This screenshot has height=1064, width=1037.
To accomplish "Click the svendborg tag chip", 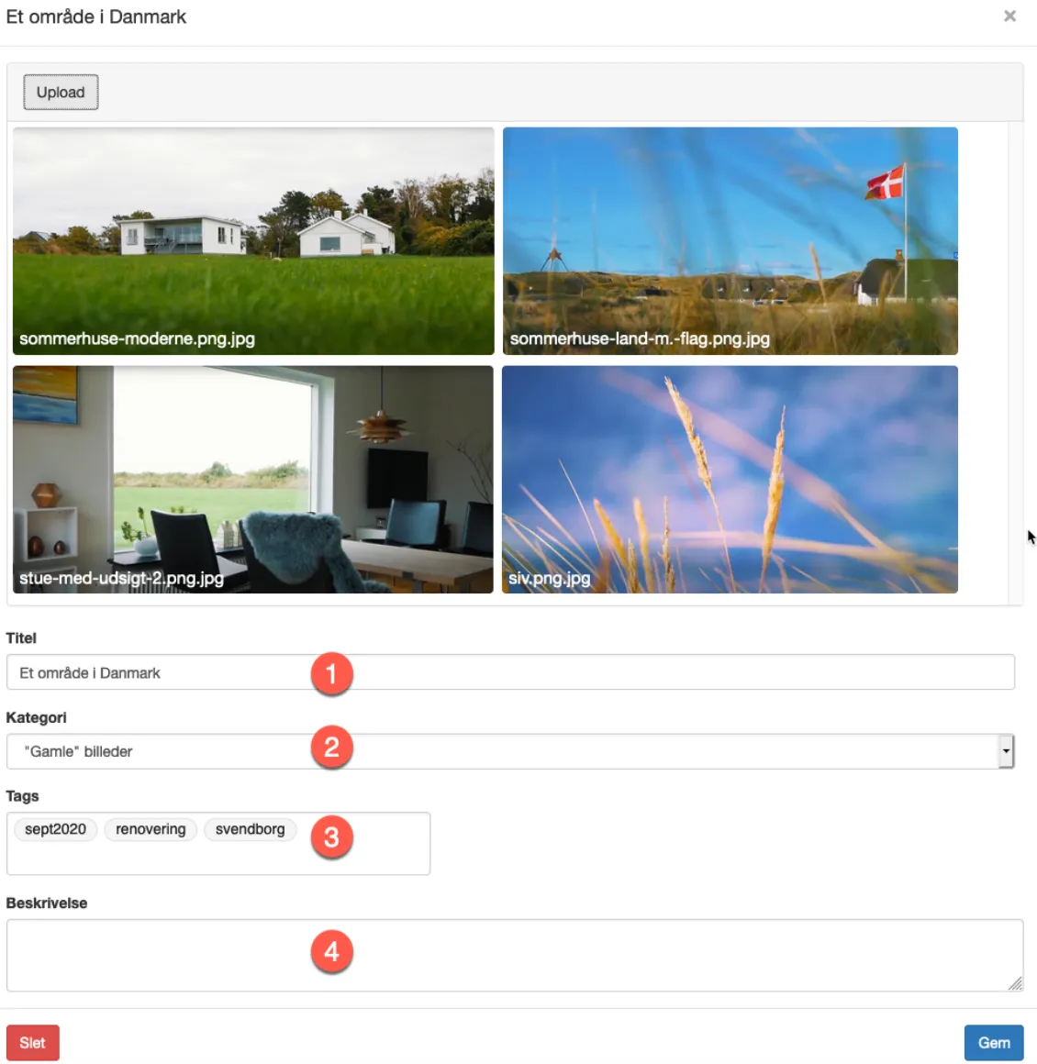I will click(x=250, y=829).
